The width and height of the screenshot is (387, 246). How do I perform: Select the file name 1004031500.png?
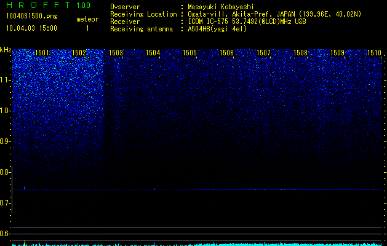pyautogui.click(x=32, y=16)
